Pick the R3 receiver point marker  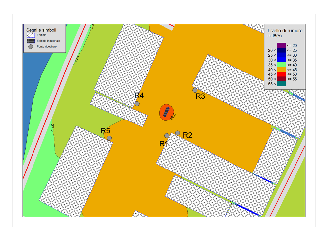coord(195,90)
